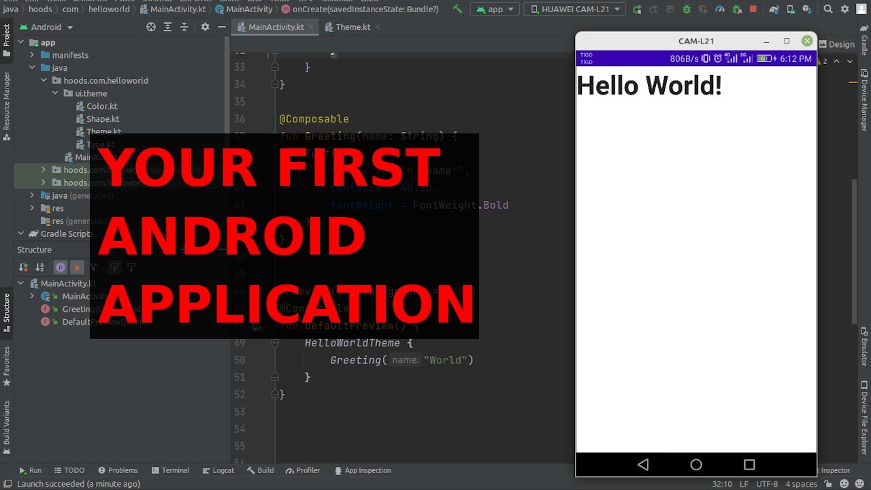This screenshot has width=871, height=490.
Task: Select Color.kt in project tree
Action: click(x=97, y=106)
